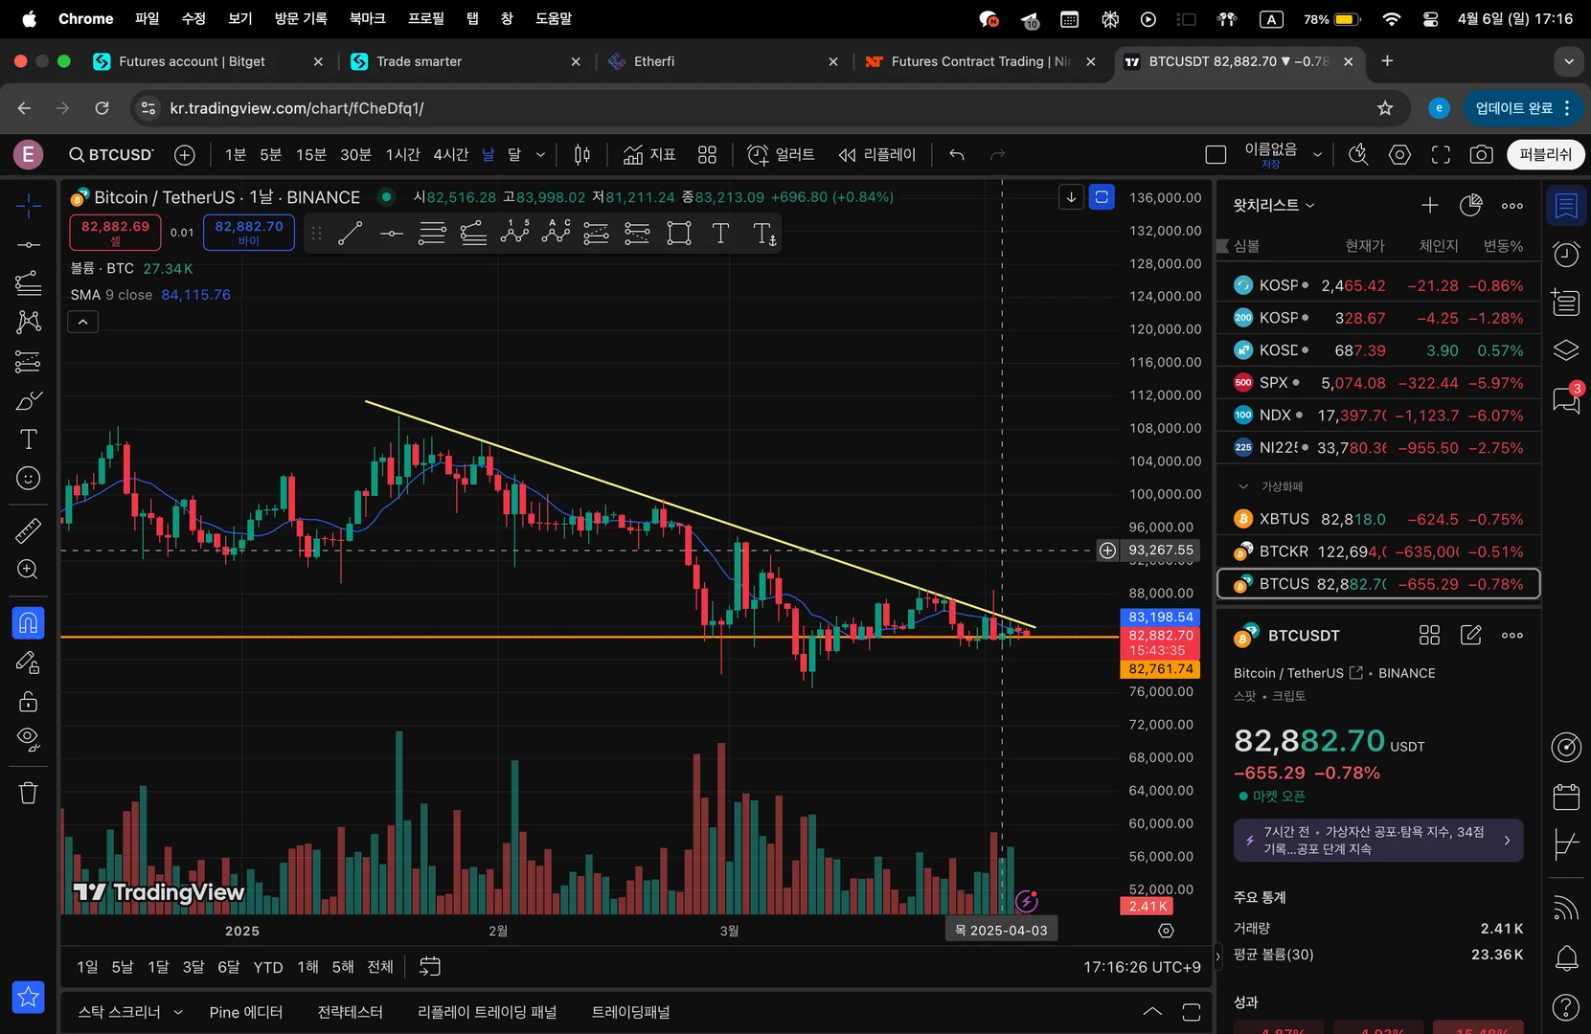This screenshot has height=1034, width=1591.
Task: Open the notifications bell panel
Action: [x=1566, y=957]
